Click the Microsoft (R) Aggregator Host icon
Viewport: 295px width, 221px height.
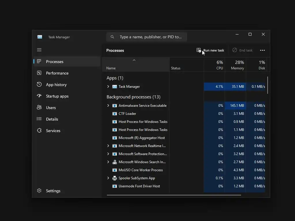click(x=115, y=138)
